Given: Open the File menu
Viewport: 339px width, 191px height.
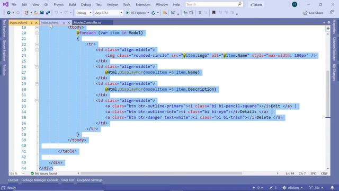Looking at the screenshot, I should point(14,5).
